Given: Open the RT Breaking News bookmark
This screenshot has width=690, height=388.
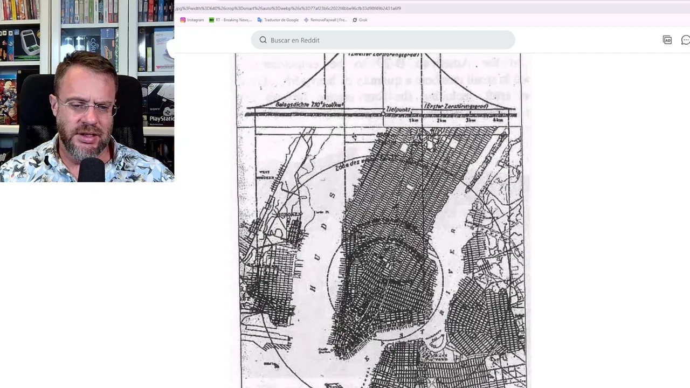Looking at the screenshot, I should (230, 20).
